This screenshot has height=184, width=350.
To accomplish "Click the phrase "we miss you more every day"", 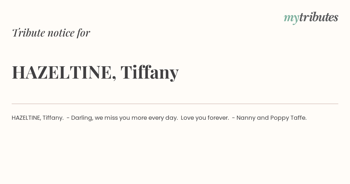I will point(136,118).
